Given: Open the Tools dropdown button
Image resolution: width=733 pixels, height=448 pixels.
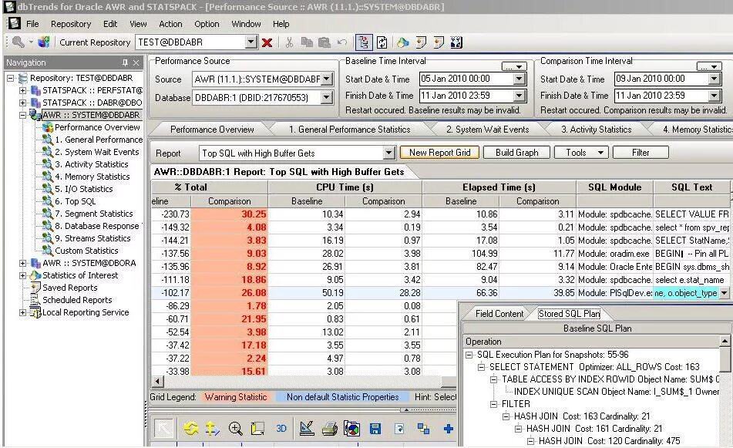Looking at the screenshot, I should pyautogui.click(x=581, y=153).
